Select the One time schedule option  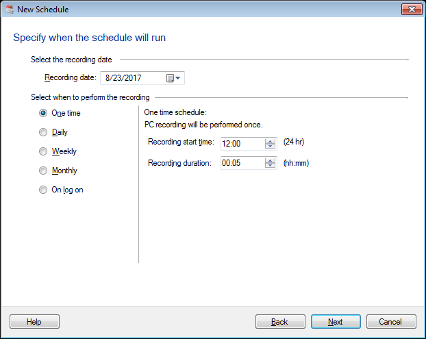point(44,113)
